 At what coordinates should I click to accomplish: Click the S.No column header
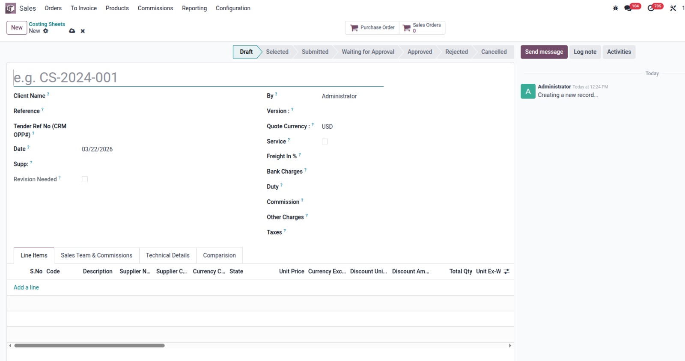(x=36, y=272)
